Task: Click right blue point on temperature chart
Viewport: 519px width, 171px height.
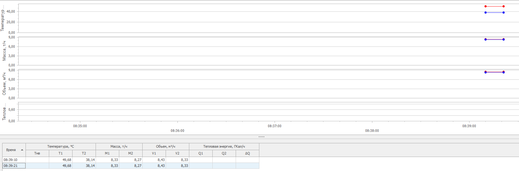Action: point(503,12)
